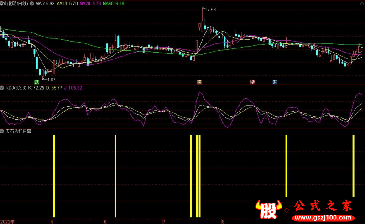Viewport: 365px width, 224px height.
Task: Select the magenta MA20 label
Action: (90, 3)
